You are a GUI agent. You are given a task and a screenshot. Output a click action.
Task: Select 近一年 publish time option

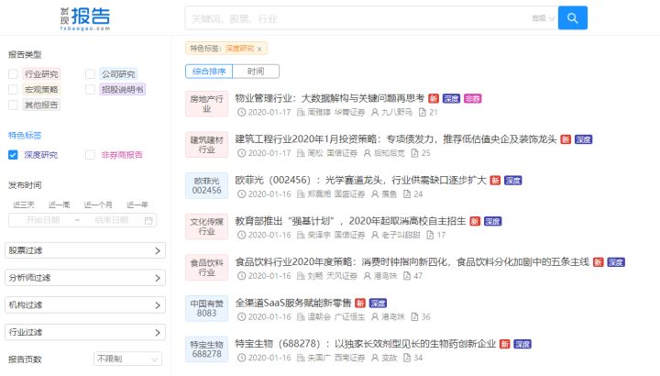point(137,205)
